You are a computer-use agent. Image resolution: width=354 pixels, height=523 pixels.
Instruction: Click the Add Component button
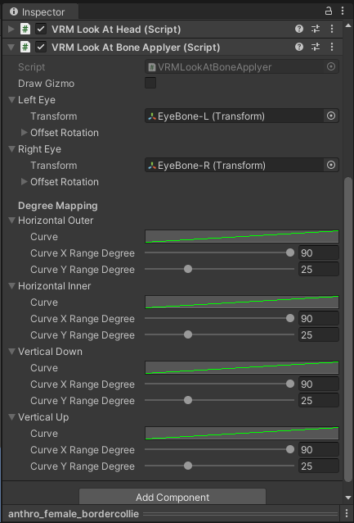coord(173,497)
